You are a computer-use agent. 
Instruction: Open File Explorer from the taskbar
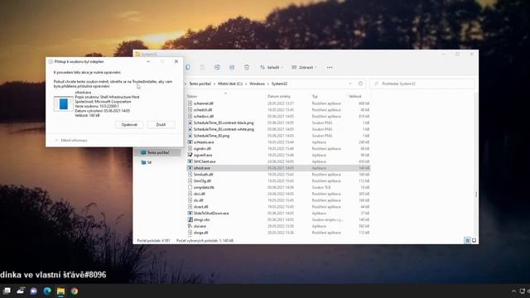point(60,291)
